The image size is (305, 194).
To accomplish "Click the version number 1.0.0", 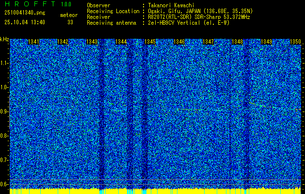I will (66, 4).
